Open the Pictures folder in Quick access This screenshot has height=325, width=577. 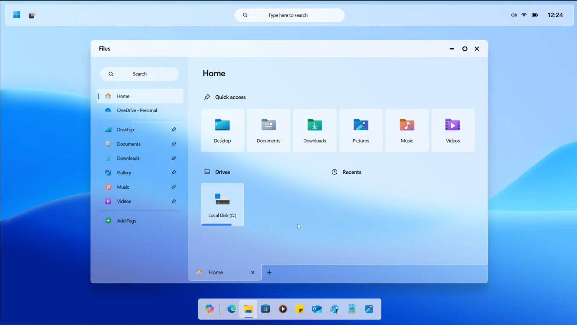(361, 129)
